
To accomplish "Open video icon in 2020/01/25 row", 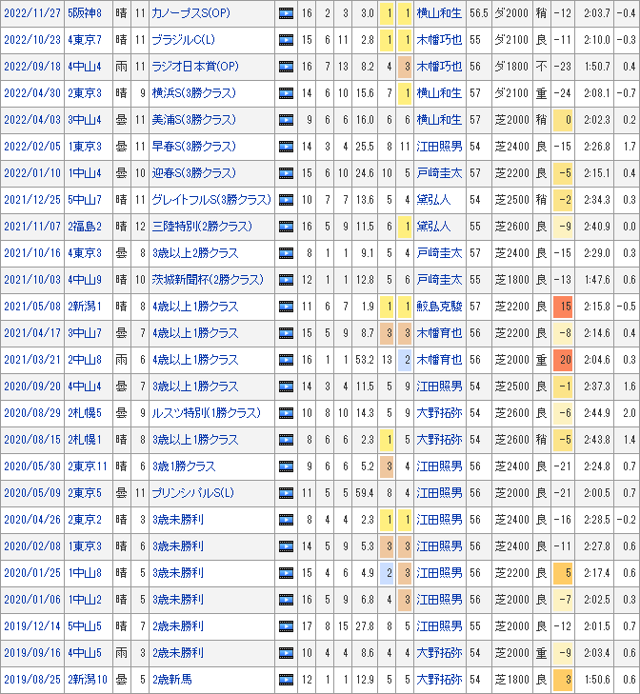I will (286, 573).
